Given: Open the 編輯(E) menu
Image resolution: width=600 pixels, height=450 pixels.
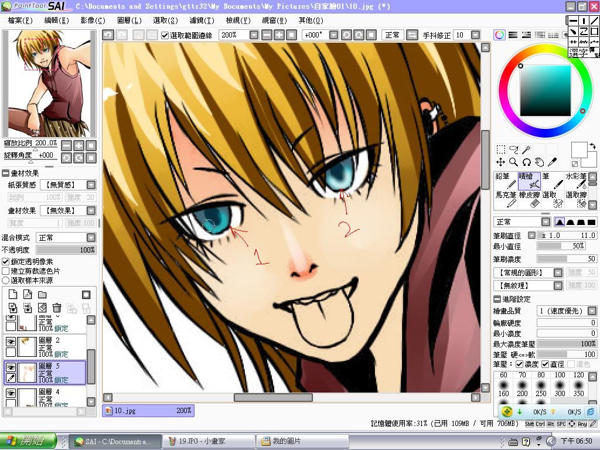Looking at the screenshot, I should coord(57,21).
